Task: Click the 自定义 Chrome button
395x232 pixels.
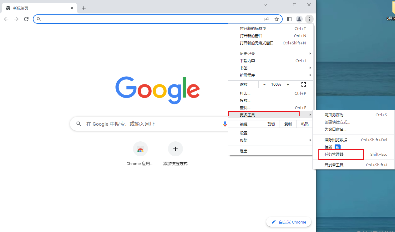Action: pos(289,222)
